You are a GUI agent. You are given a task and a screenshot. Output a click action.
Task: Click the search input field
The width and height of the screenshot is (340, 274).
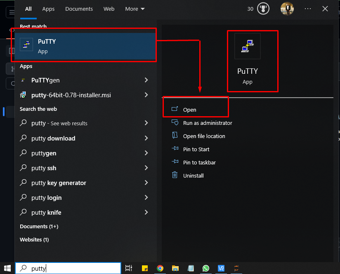(x=68, y=268)
